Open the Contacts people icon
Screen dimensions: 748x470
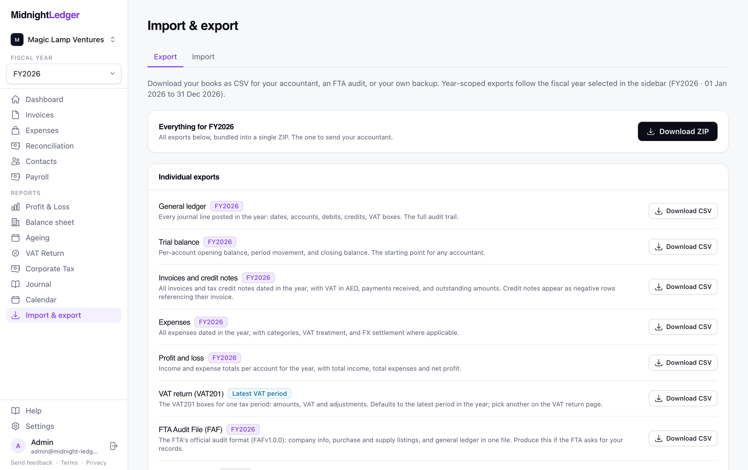pos(15,161)
